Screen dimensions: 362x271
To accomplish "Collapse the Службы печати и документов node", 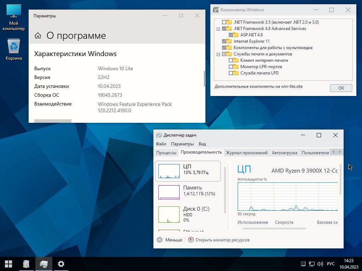I will coord(218,54).
